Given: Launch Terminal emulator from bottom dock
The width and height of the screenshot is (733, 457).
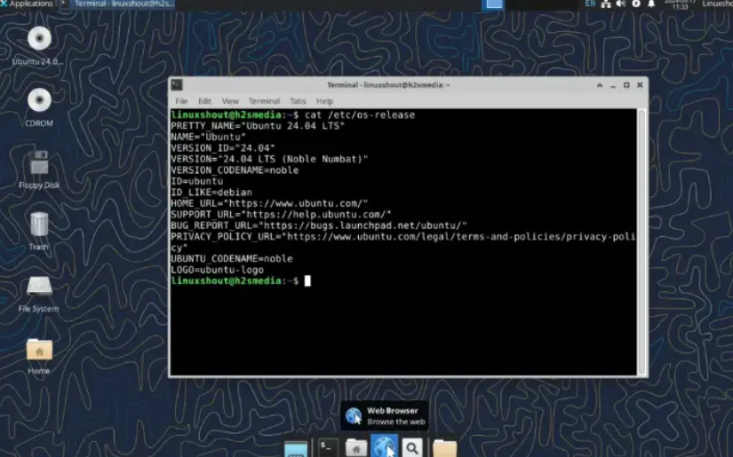Looking at the screenshot, I should pos(328,447).
